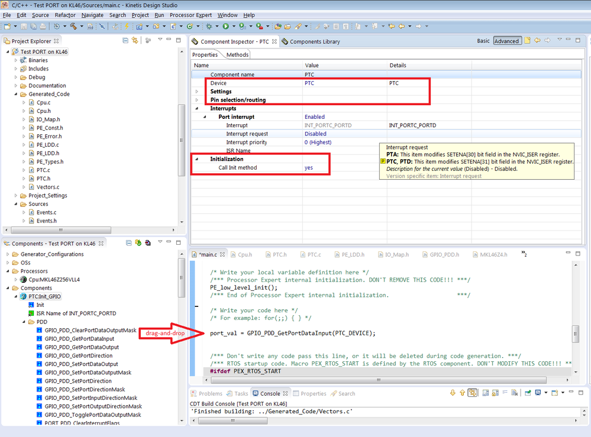
Task: Expand the Generator_Configurations node
Action: pos(8,254)
